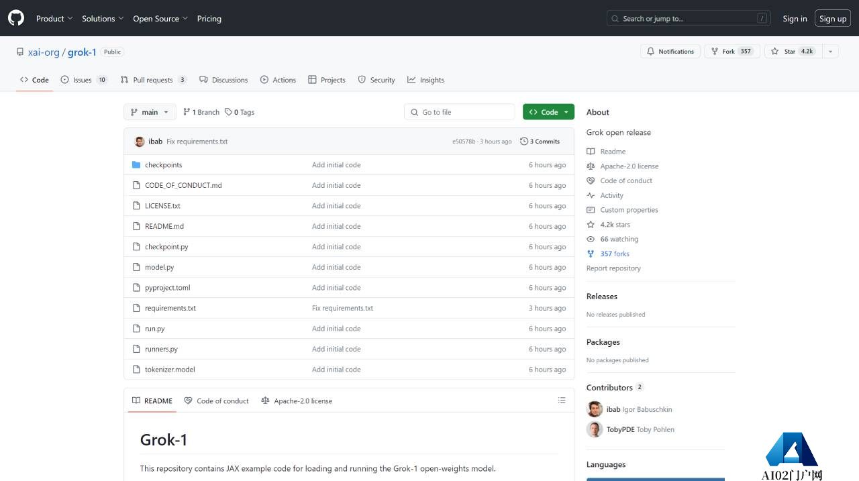Click the star icon in Star button
859x481 pixels.
[x=775, y=52]
